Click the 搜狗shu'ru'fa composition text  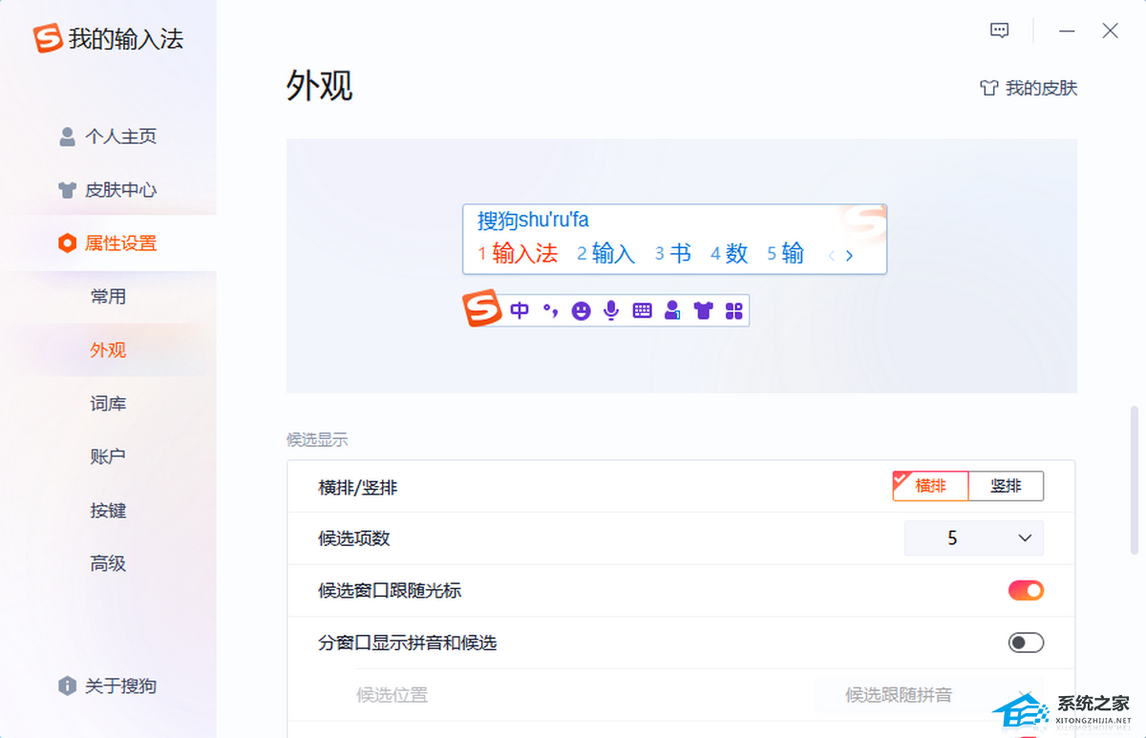click(533, 221)
